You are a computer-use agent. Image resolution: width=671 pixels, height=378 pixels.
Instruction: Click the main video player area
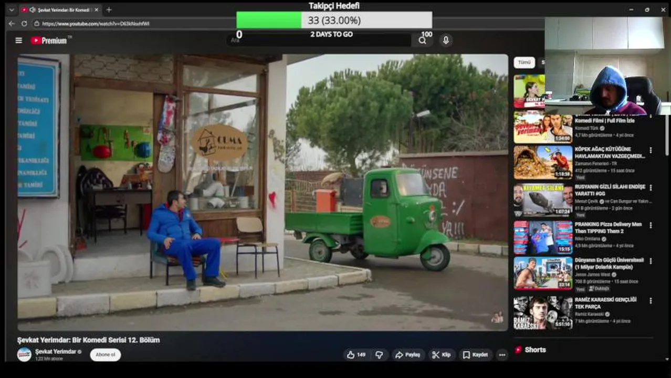pos(263,192)
